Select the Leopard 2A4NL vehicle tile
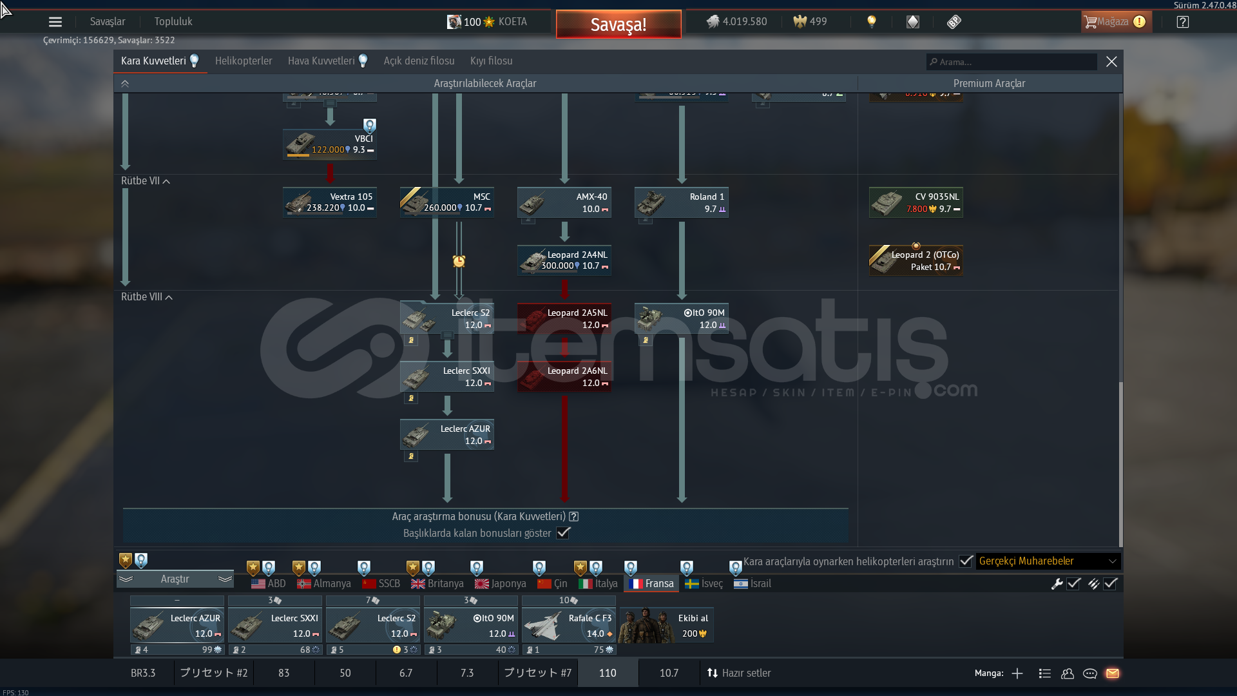Image resolution: width=1237 pixels, height=696 pixels. [x=564, y=260]
